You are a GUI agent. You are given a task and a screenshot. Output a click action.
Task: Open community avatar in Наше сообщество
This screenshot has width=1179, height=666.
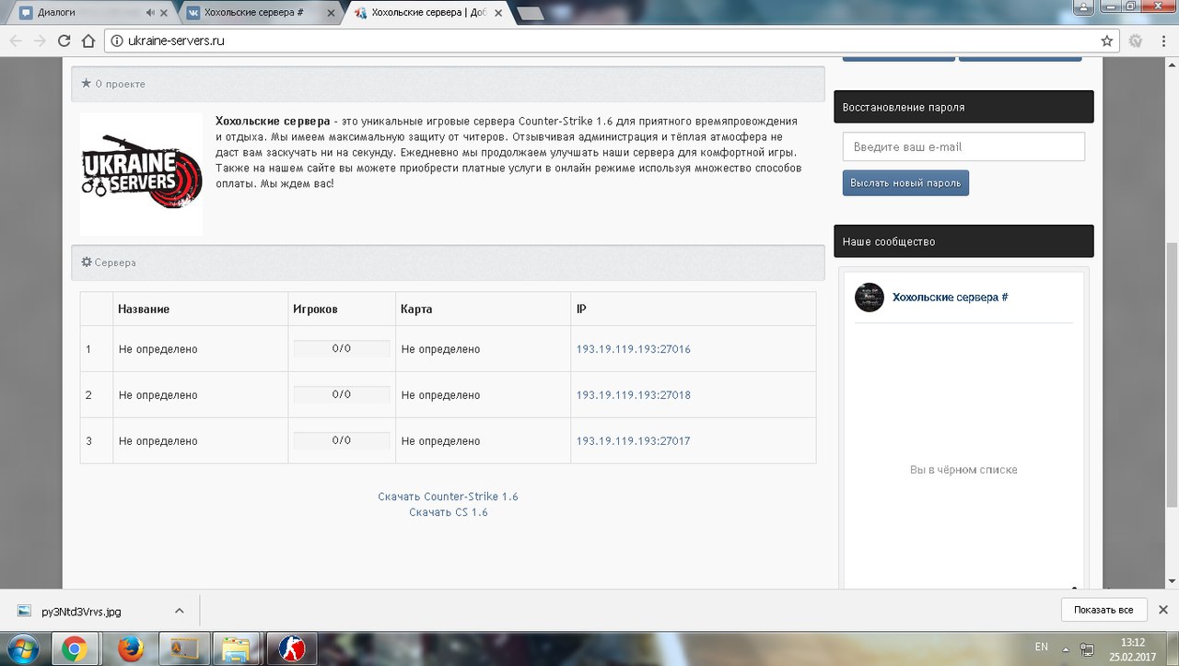click(x=870, y=298)
